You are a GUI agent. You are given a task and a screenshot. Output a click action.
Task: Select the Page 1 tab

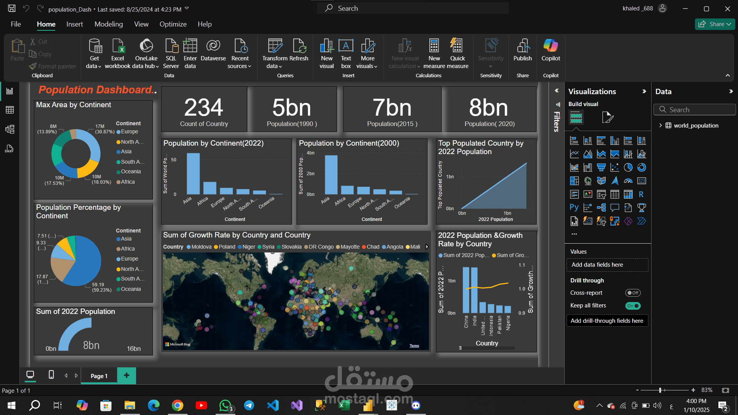click(x=99, y=376)
